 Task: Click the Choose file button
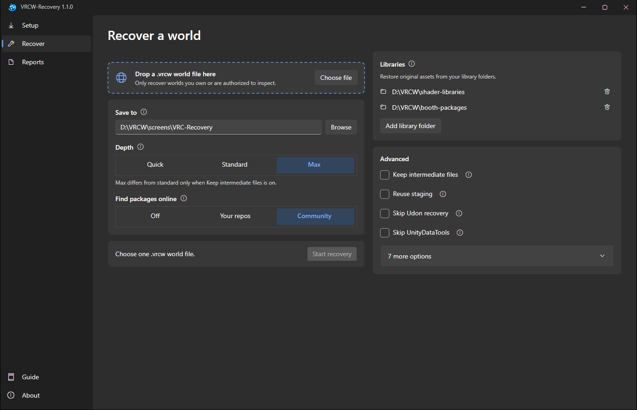coord(336,78)
